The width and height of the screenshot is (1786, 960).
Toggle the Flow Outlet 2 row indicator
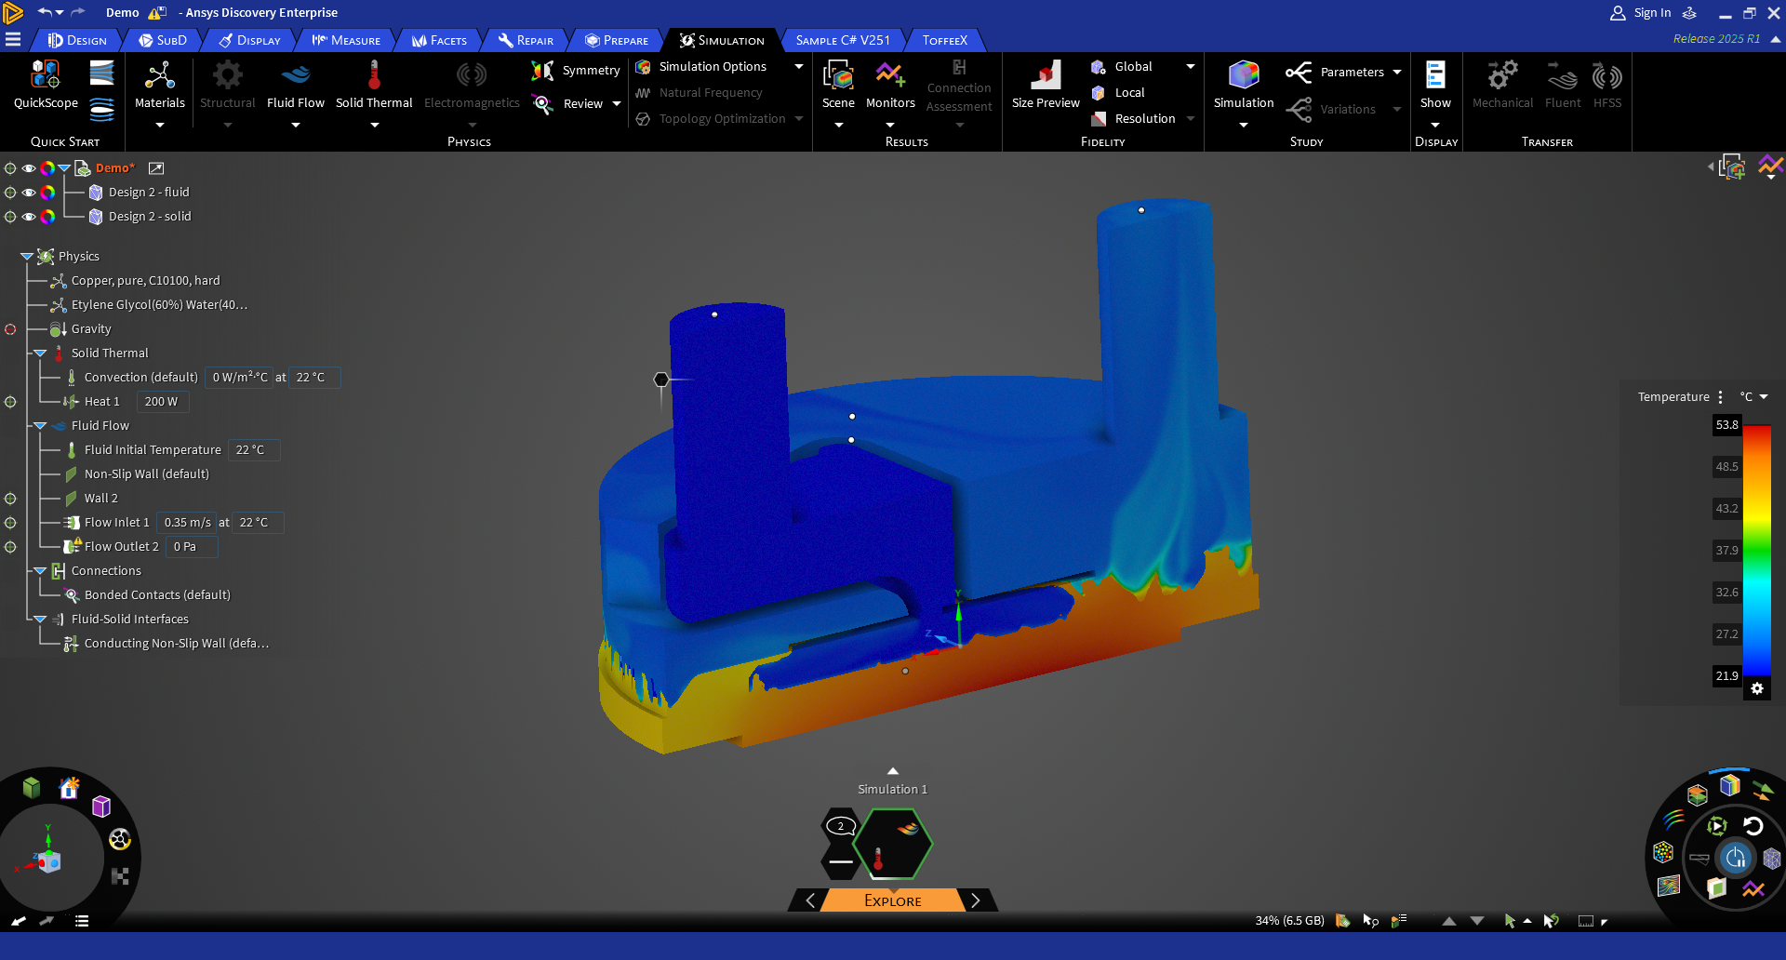10,547
